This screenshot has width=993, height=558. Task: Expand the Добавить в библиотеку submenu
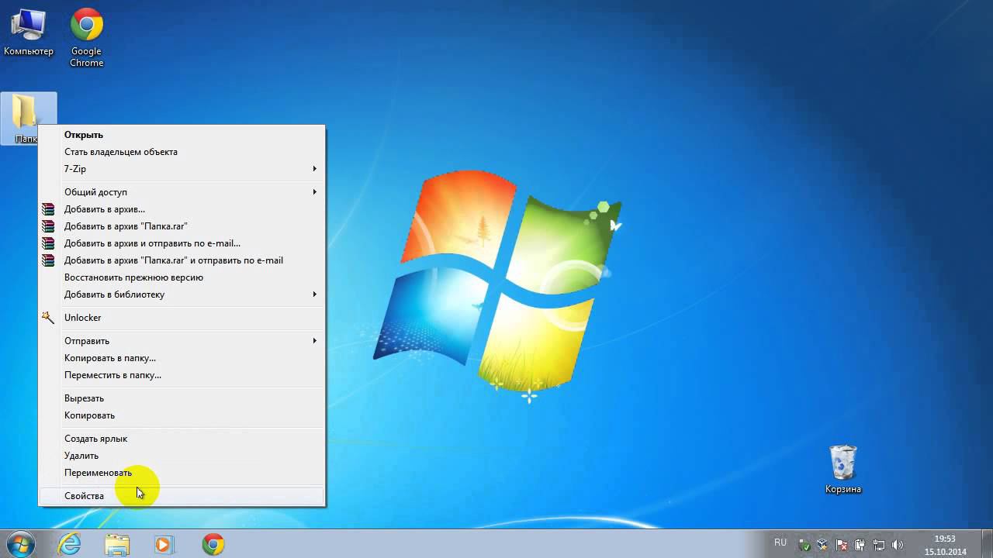click(182, 294)
